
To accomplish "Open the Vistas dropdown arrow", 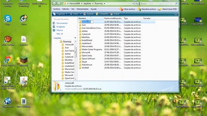I will [81, 14].
